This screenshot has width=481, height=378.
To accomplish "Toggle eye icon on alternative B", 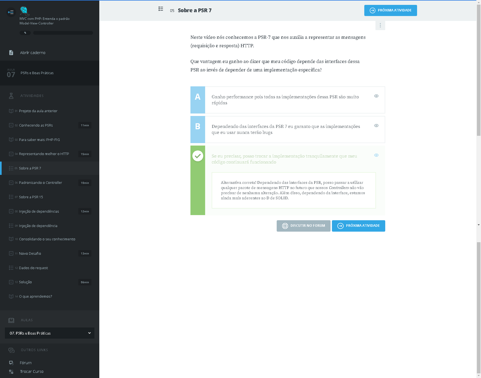I will tap(376, 126).
